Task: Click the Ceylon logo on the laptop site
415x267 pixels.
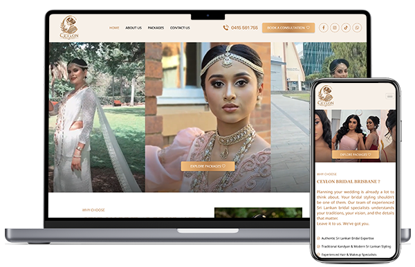Action: 69,28
